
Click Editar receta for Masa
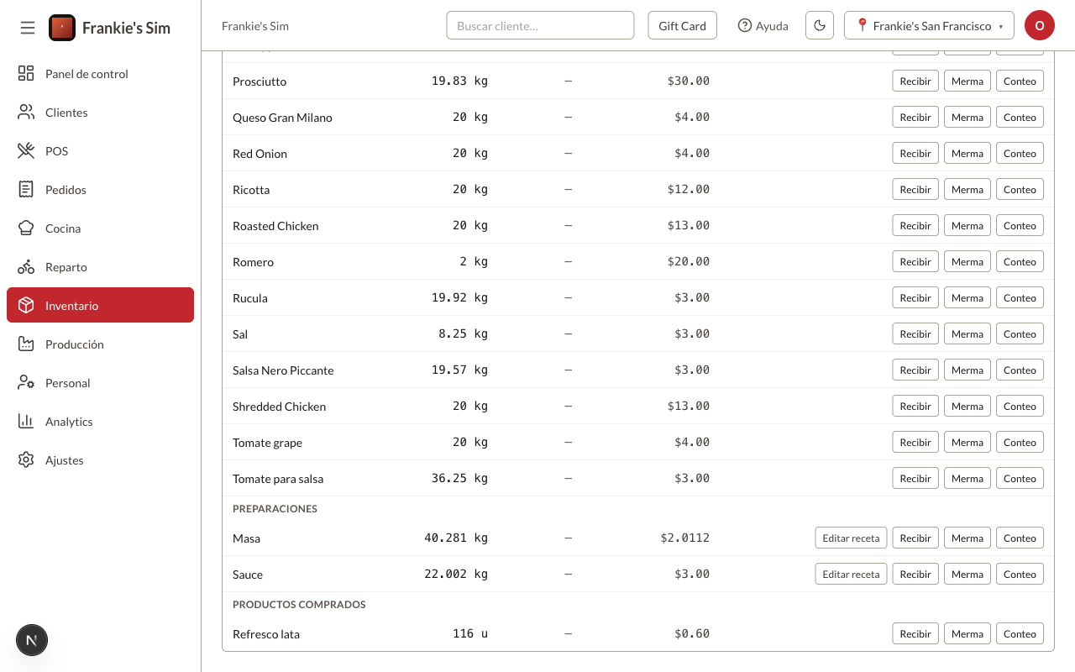tap(851, 538)
